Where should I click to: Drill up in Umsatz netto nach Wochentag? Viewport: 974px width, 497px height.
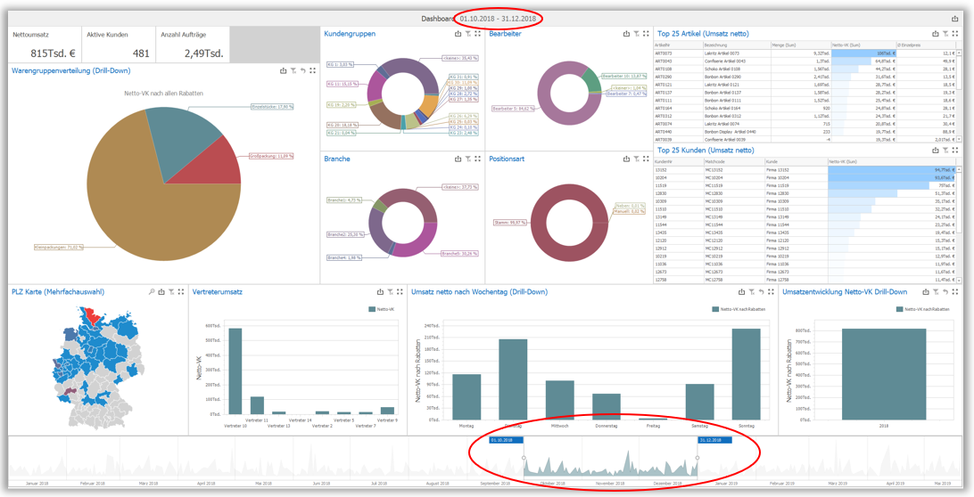coord(761,291)
